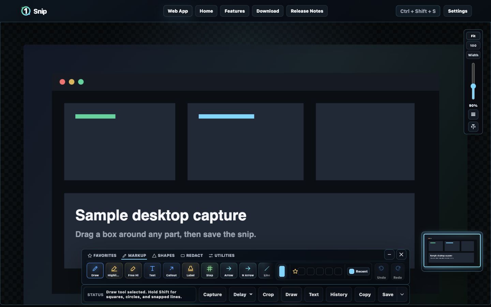Open the Web App page

(x=178, y=11)
